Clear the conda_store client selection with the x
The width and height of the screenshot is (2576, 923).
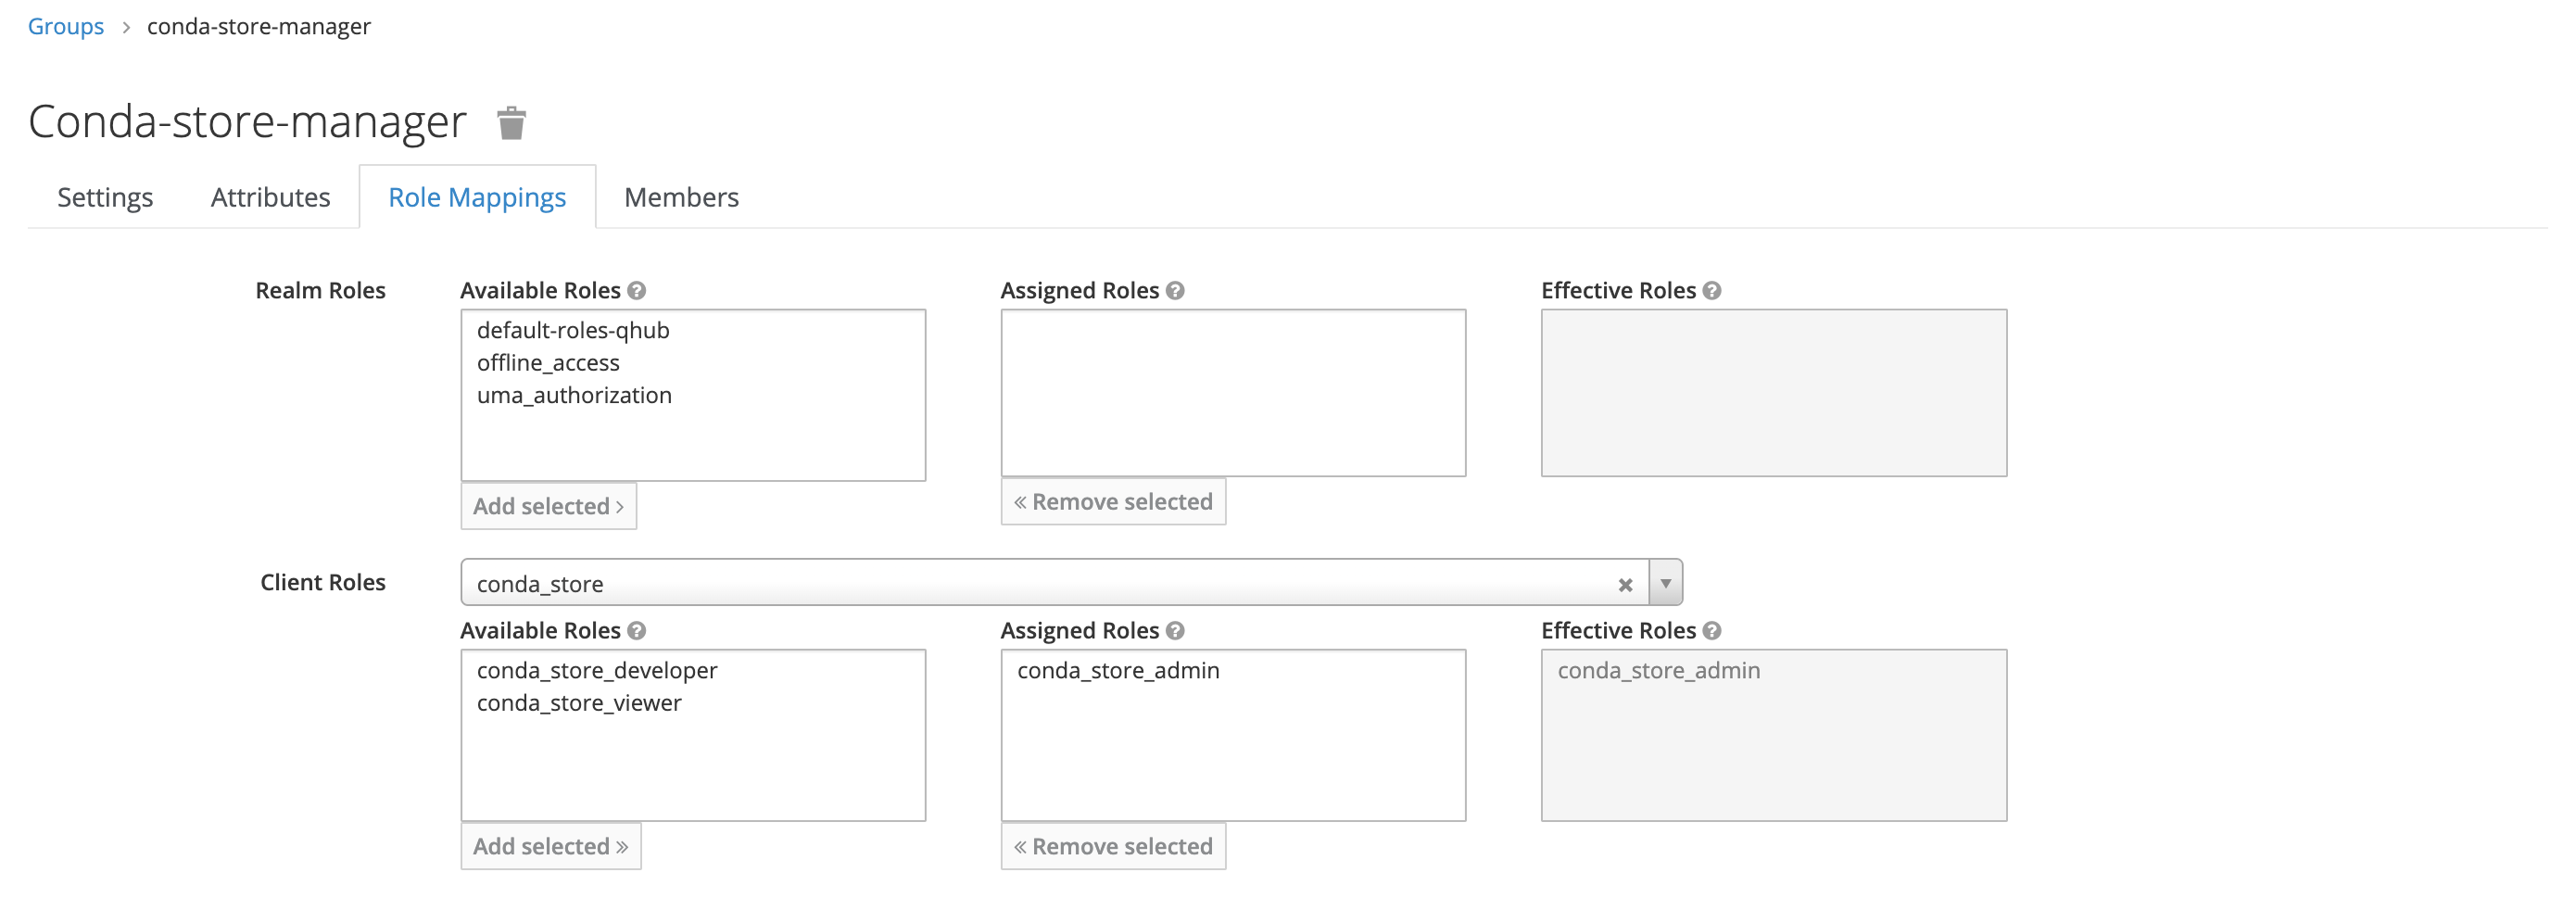pos(1627,584)
